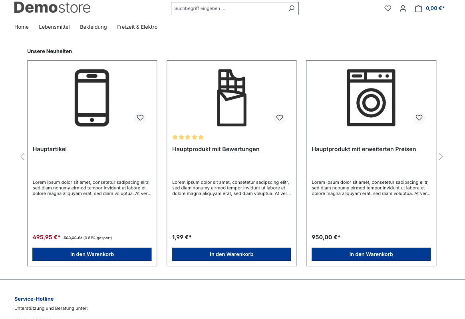The width and height of the screenshot is (465, 319).
Task: Open the washing machine product image
Action: (x=371, y=98)
